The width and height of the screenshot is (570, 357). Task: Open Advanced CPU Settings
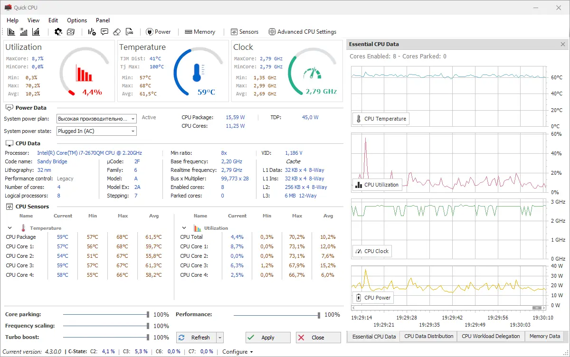point(303,32)
